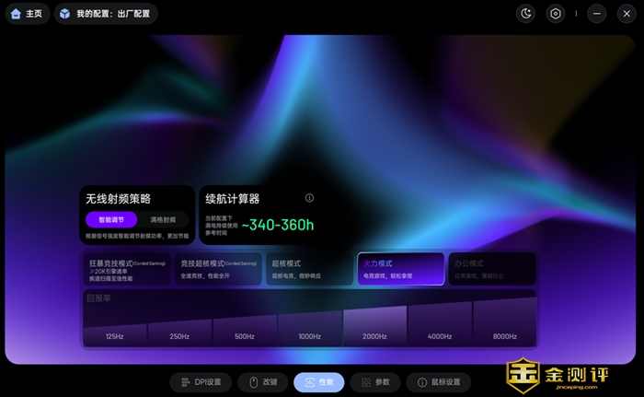Open the DPI设置 tab

tap(200, 382)
